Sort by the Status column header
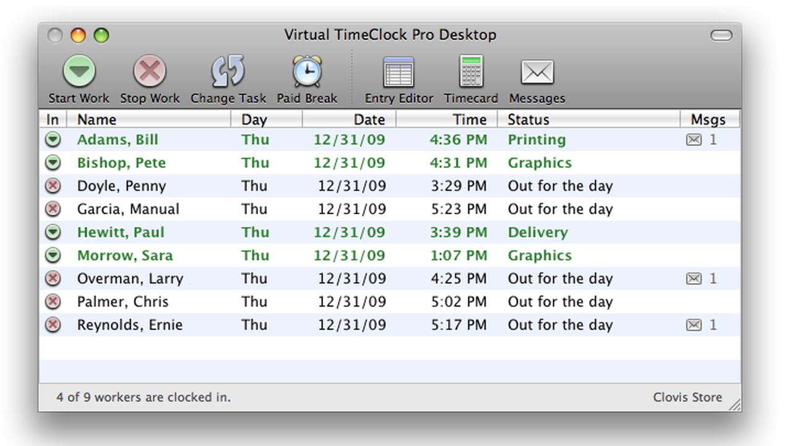 tap(589, 120)
